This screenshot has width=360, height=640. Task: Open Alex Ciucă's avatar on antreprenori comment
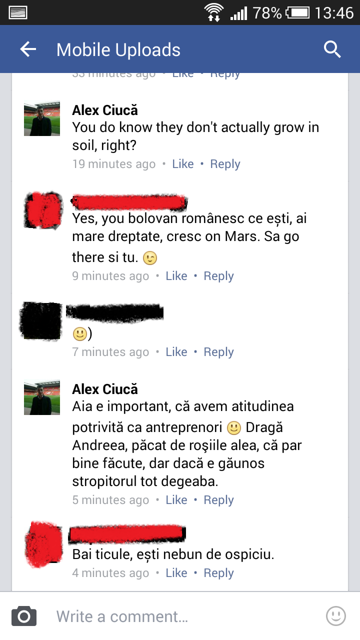[42, 398]
